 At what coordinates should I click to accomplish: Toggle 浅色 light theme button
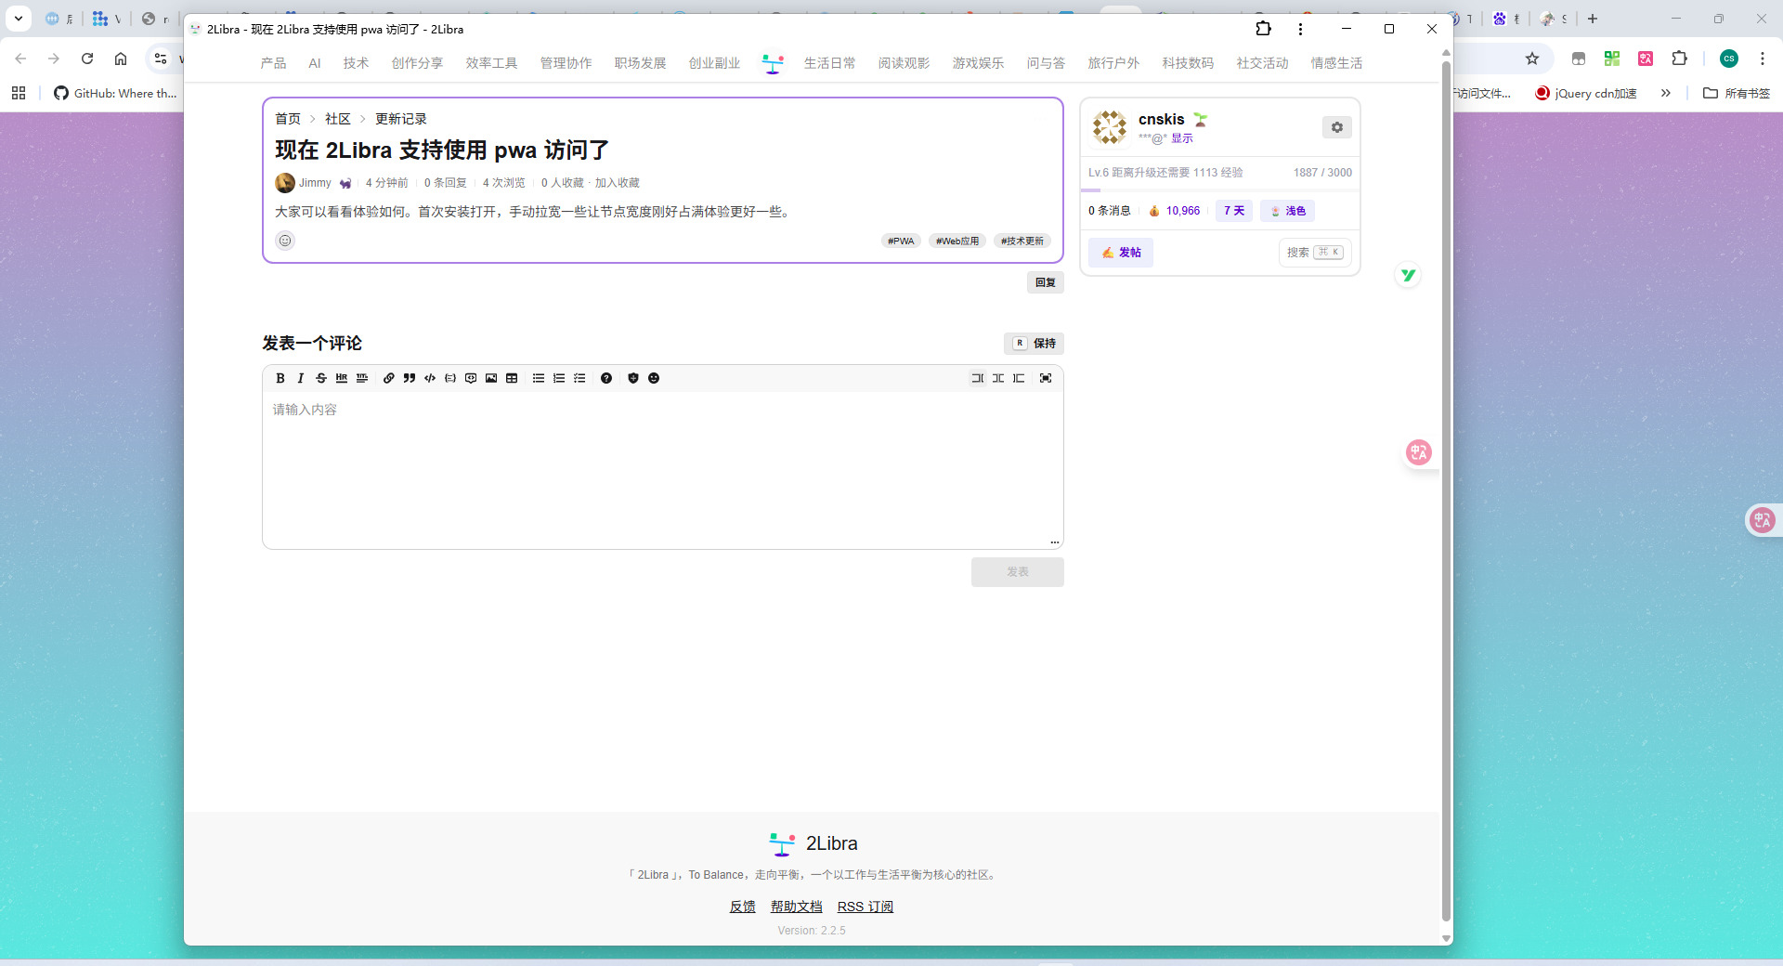click(1287, 211)
